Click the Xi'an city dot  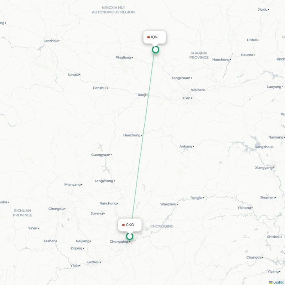(191, 98)
